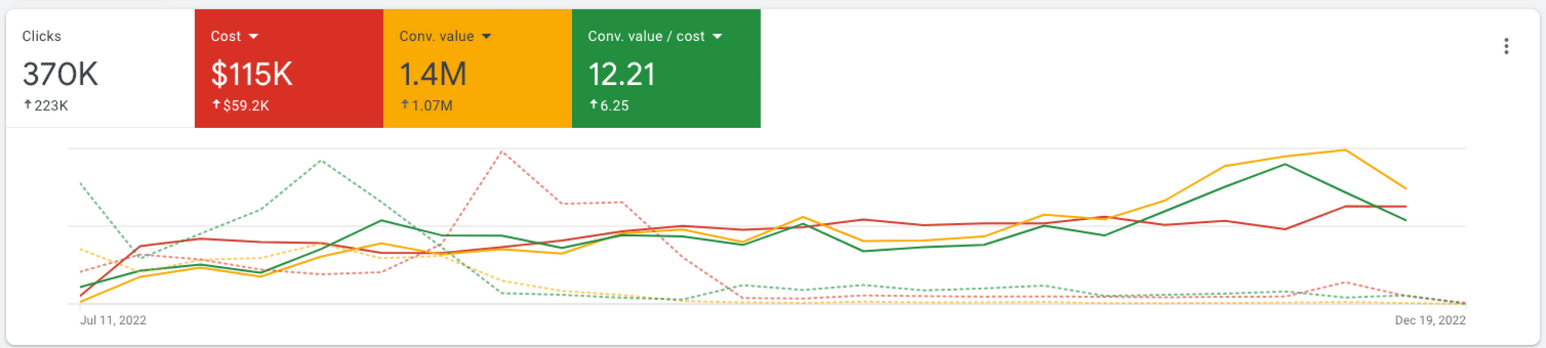
Task: Open the three-dot more options menu
Action: (x=1506, y=46)
